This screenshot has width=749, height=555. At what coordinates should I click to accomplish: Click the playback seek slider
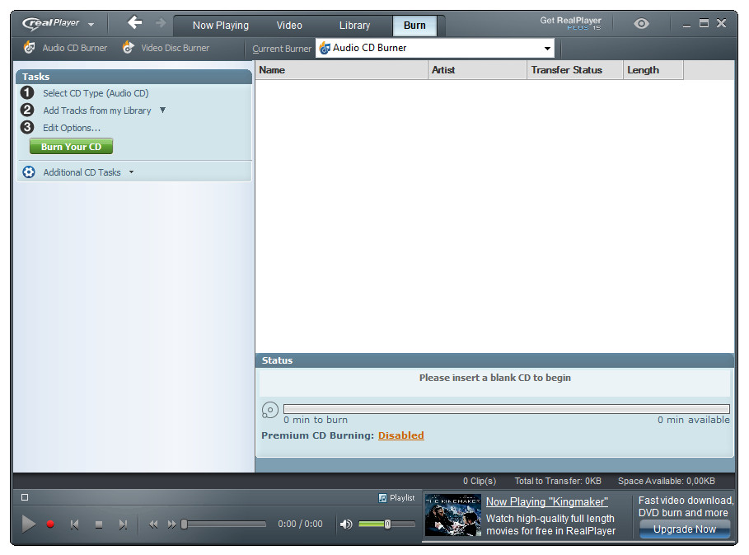coord(223,524)
